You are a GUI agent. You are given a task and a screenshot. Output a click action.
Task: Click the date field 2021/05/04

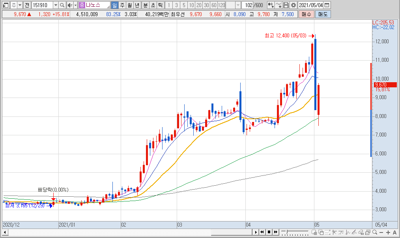pos(311,5)
